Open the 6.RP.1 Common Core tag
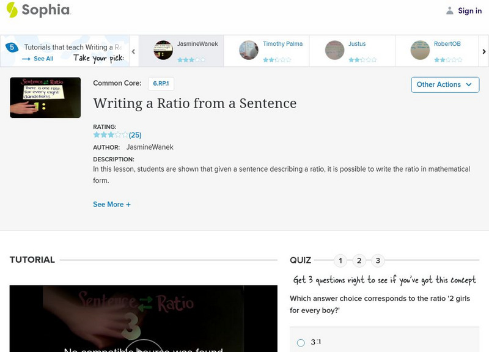 (161, 84)
